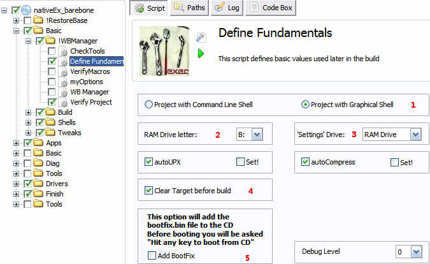The height and width of the screenshot is (264, 430).
Task: Switch to the Script tab
Action: pos(148,8)
